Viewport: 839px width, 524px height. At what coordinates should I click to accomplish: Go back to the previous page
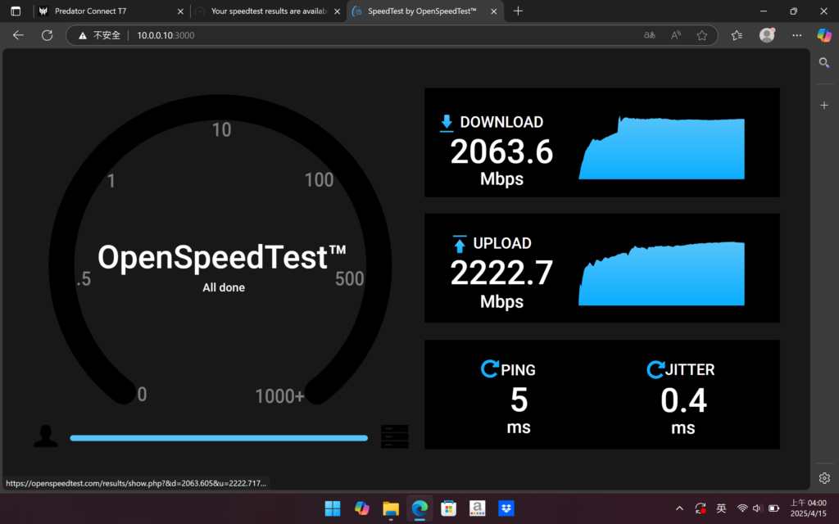tap(18, 35)
